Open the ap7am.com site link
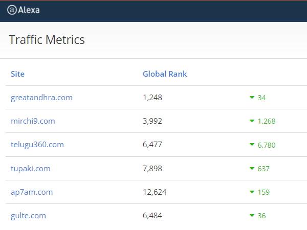The image size is (307, 230). tap(32, 192)
